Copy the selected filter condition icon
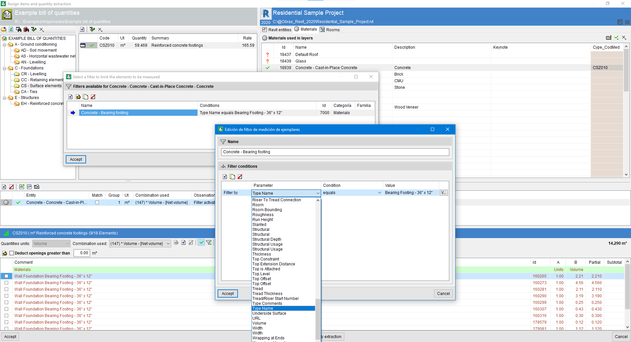The width and height of the screenshot is (631, 342). coord(232,177)
